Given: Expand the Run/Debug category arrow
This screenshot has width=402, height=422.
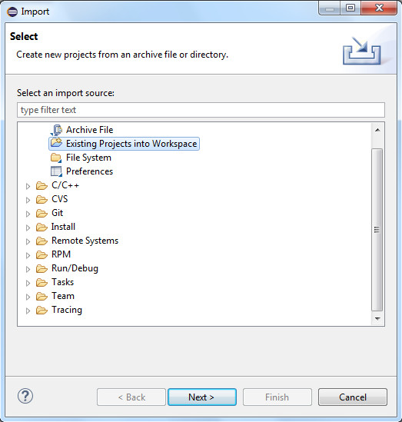Looking at the screenshot, I should pyautogui.click(x=28, y=269).
